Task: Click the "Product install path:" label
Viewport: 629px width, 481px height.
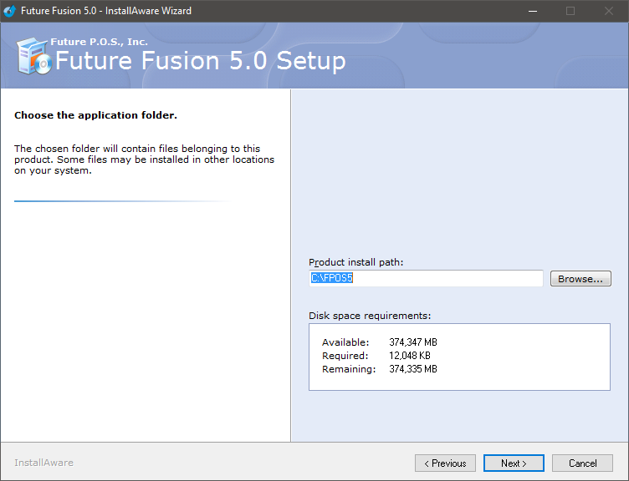Action: pos(355,262)
